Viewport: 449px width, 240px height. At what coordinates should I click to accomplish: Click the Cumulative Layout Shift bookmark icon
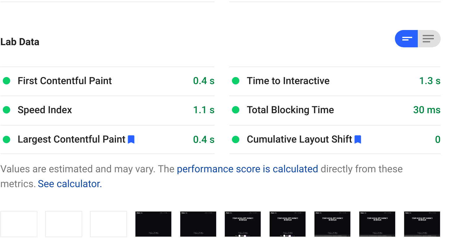click(x=358, y=139)
